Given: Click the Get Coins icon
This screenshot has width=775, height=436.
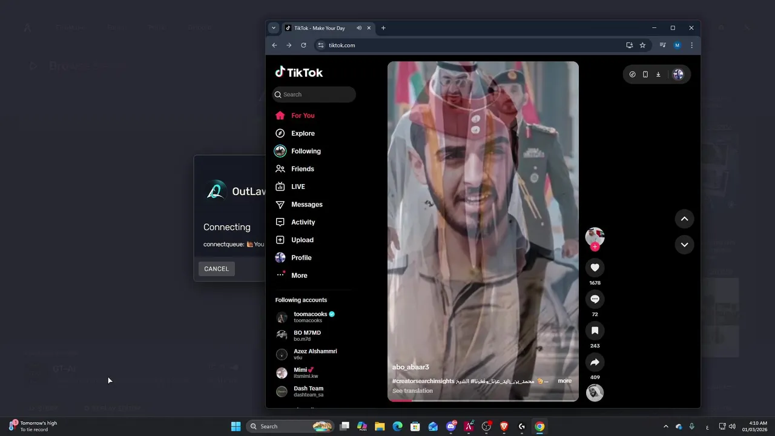Looking at the screenshot, I should point(632,74).
